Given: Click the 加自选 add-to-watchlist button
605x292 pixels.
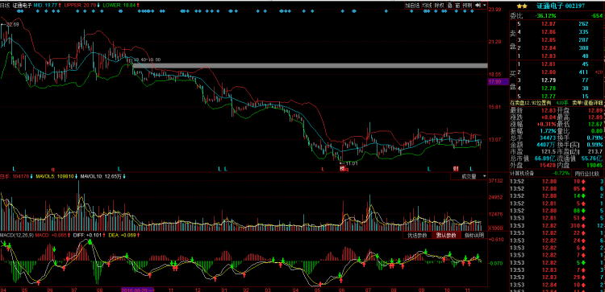Looking at the screenshot, I should tap(412, 6).
